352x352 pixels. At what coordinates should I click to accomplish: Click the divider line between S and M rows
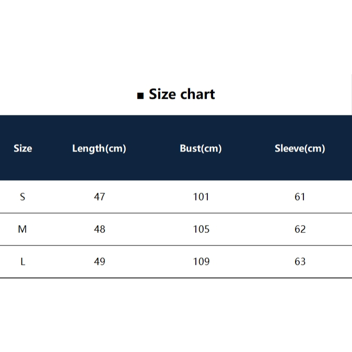(176, 213)
